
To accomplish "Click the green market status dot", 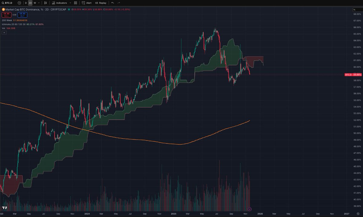I will coord(69,10).
